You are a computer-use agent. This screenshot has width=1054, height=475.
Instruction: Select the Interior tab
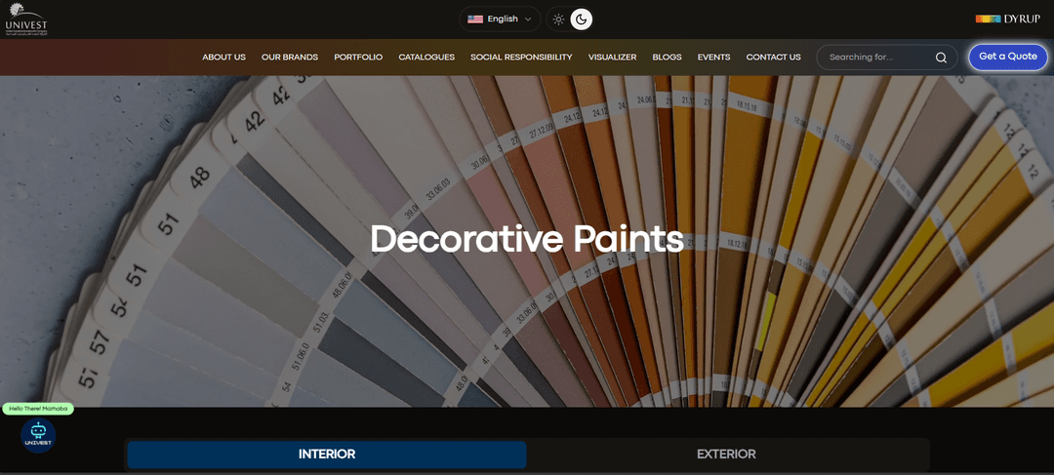pos(327,455)
